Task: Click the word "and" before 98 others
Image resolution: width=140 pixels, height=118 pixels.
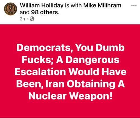Action: (x=25, y=12)
